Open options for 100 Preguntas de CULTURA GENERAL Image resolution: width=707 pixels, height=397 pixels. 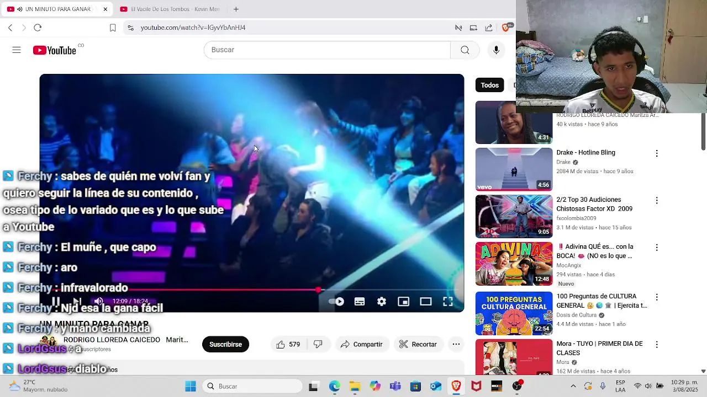pos(657,297)
